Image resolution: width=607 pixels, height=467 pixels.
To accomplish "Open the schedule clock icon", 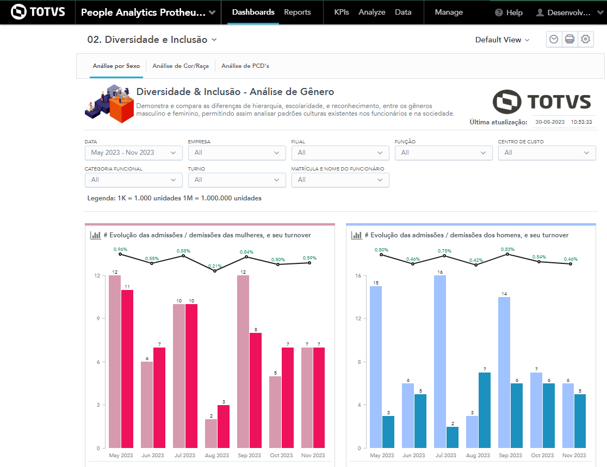I will click(x=554, y=40).
